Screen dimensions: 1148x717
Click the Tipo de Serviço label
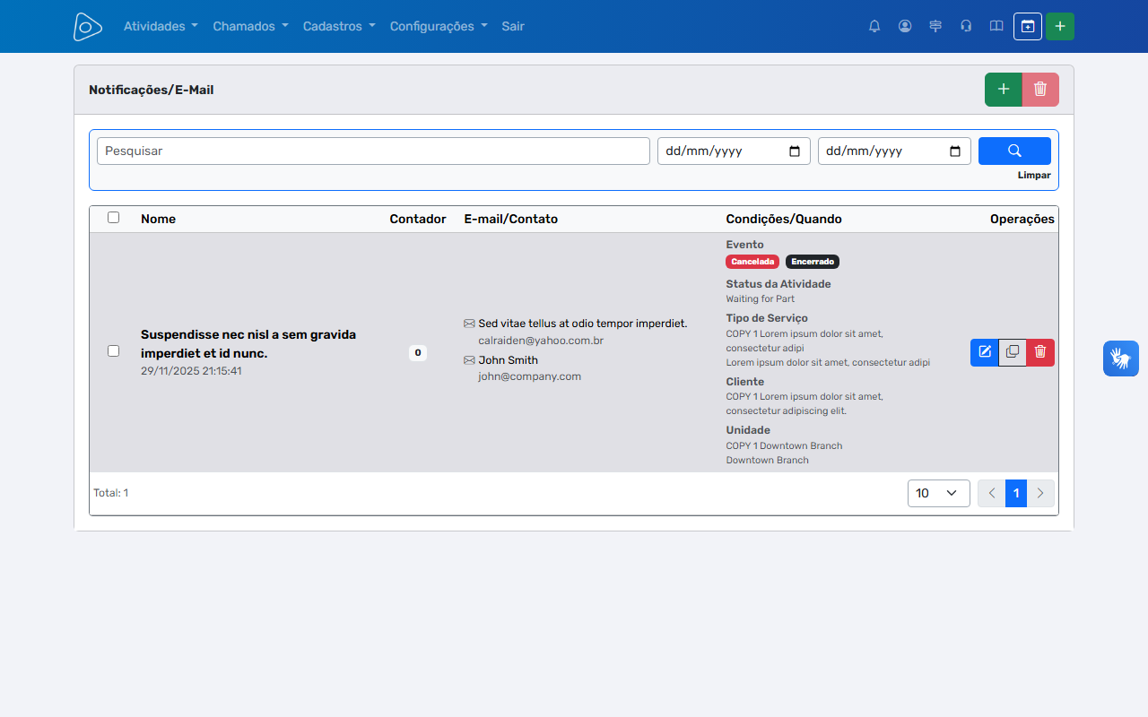coord(767,318)
